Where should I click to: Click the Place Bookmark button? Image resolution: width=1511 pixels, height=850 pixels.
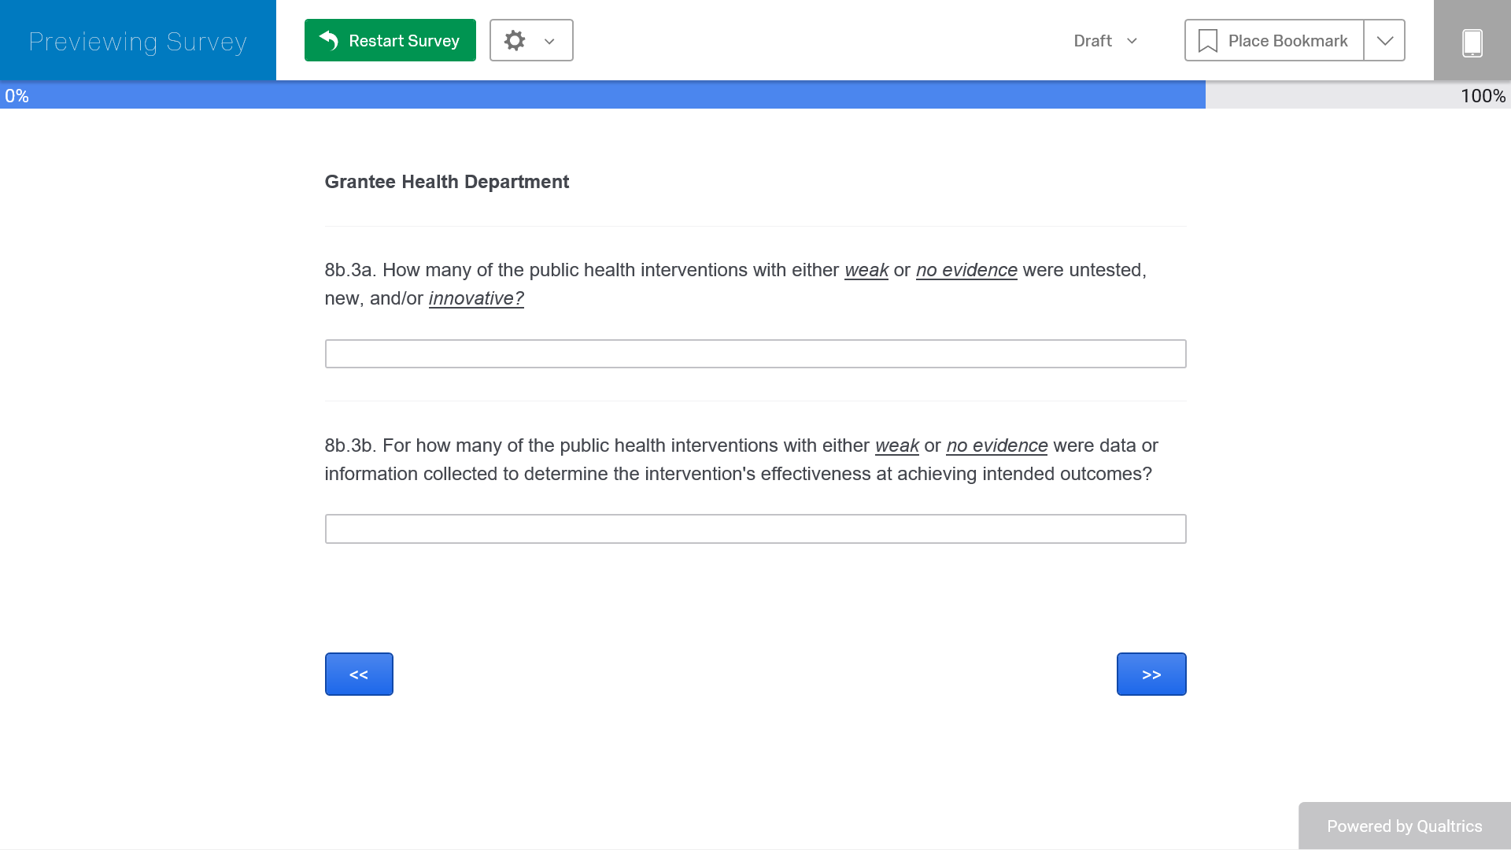[1287, 41]
